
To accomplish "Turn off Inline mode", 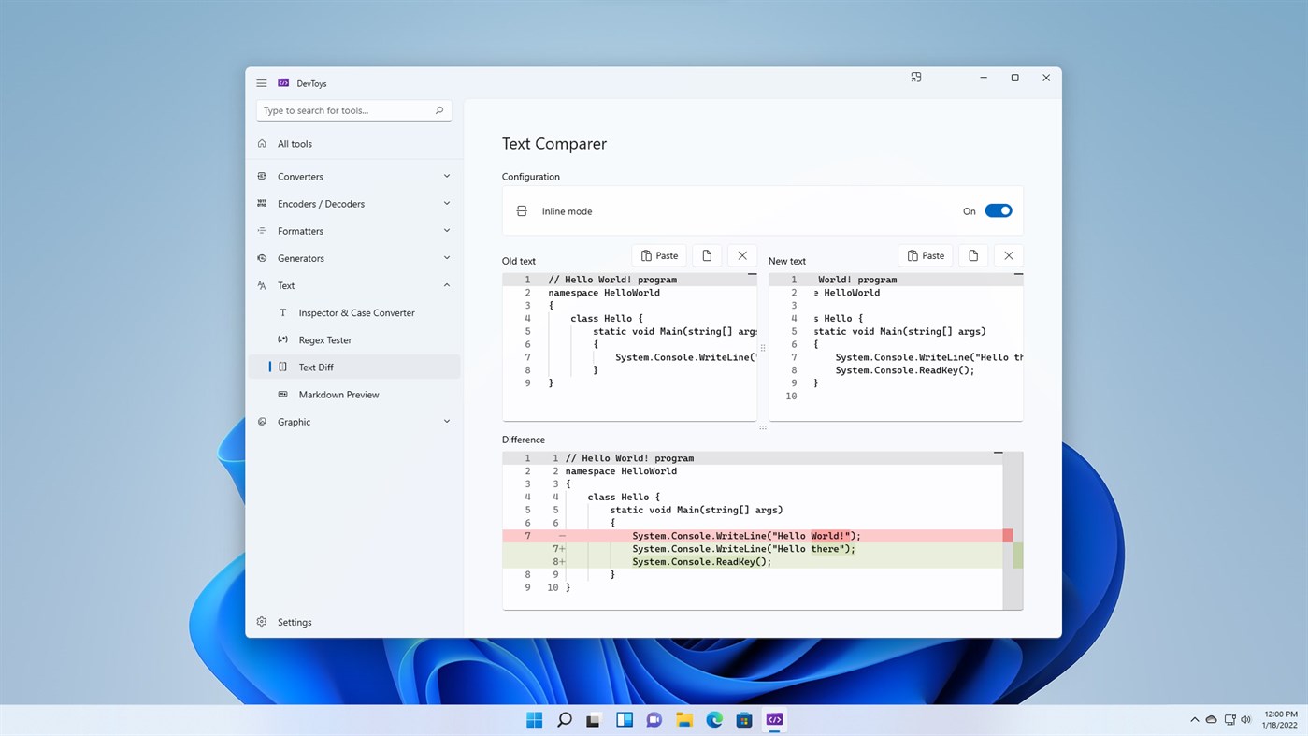I will pyautogui.click(x=998, y=210).
